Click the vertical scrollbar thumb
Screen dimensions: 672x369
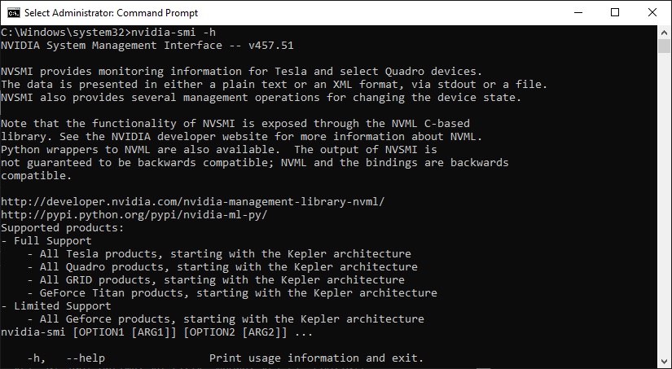pyautogui.click(x=665, y=46)
